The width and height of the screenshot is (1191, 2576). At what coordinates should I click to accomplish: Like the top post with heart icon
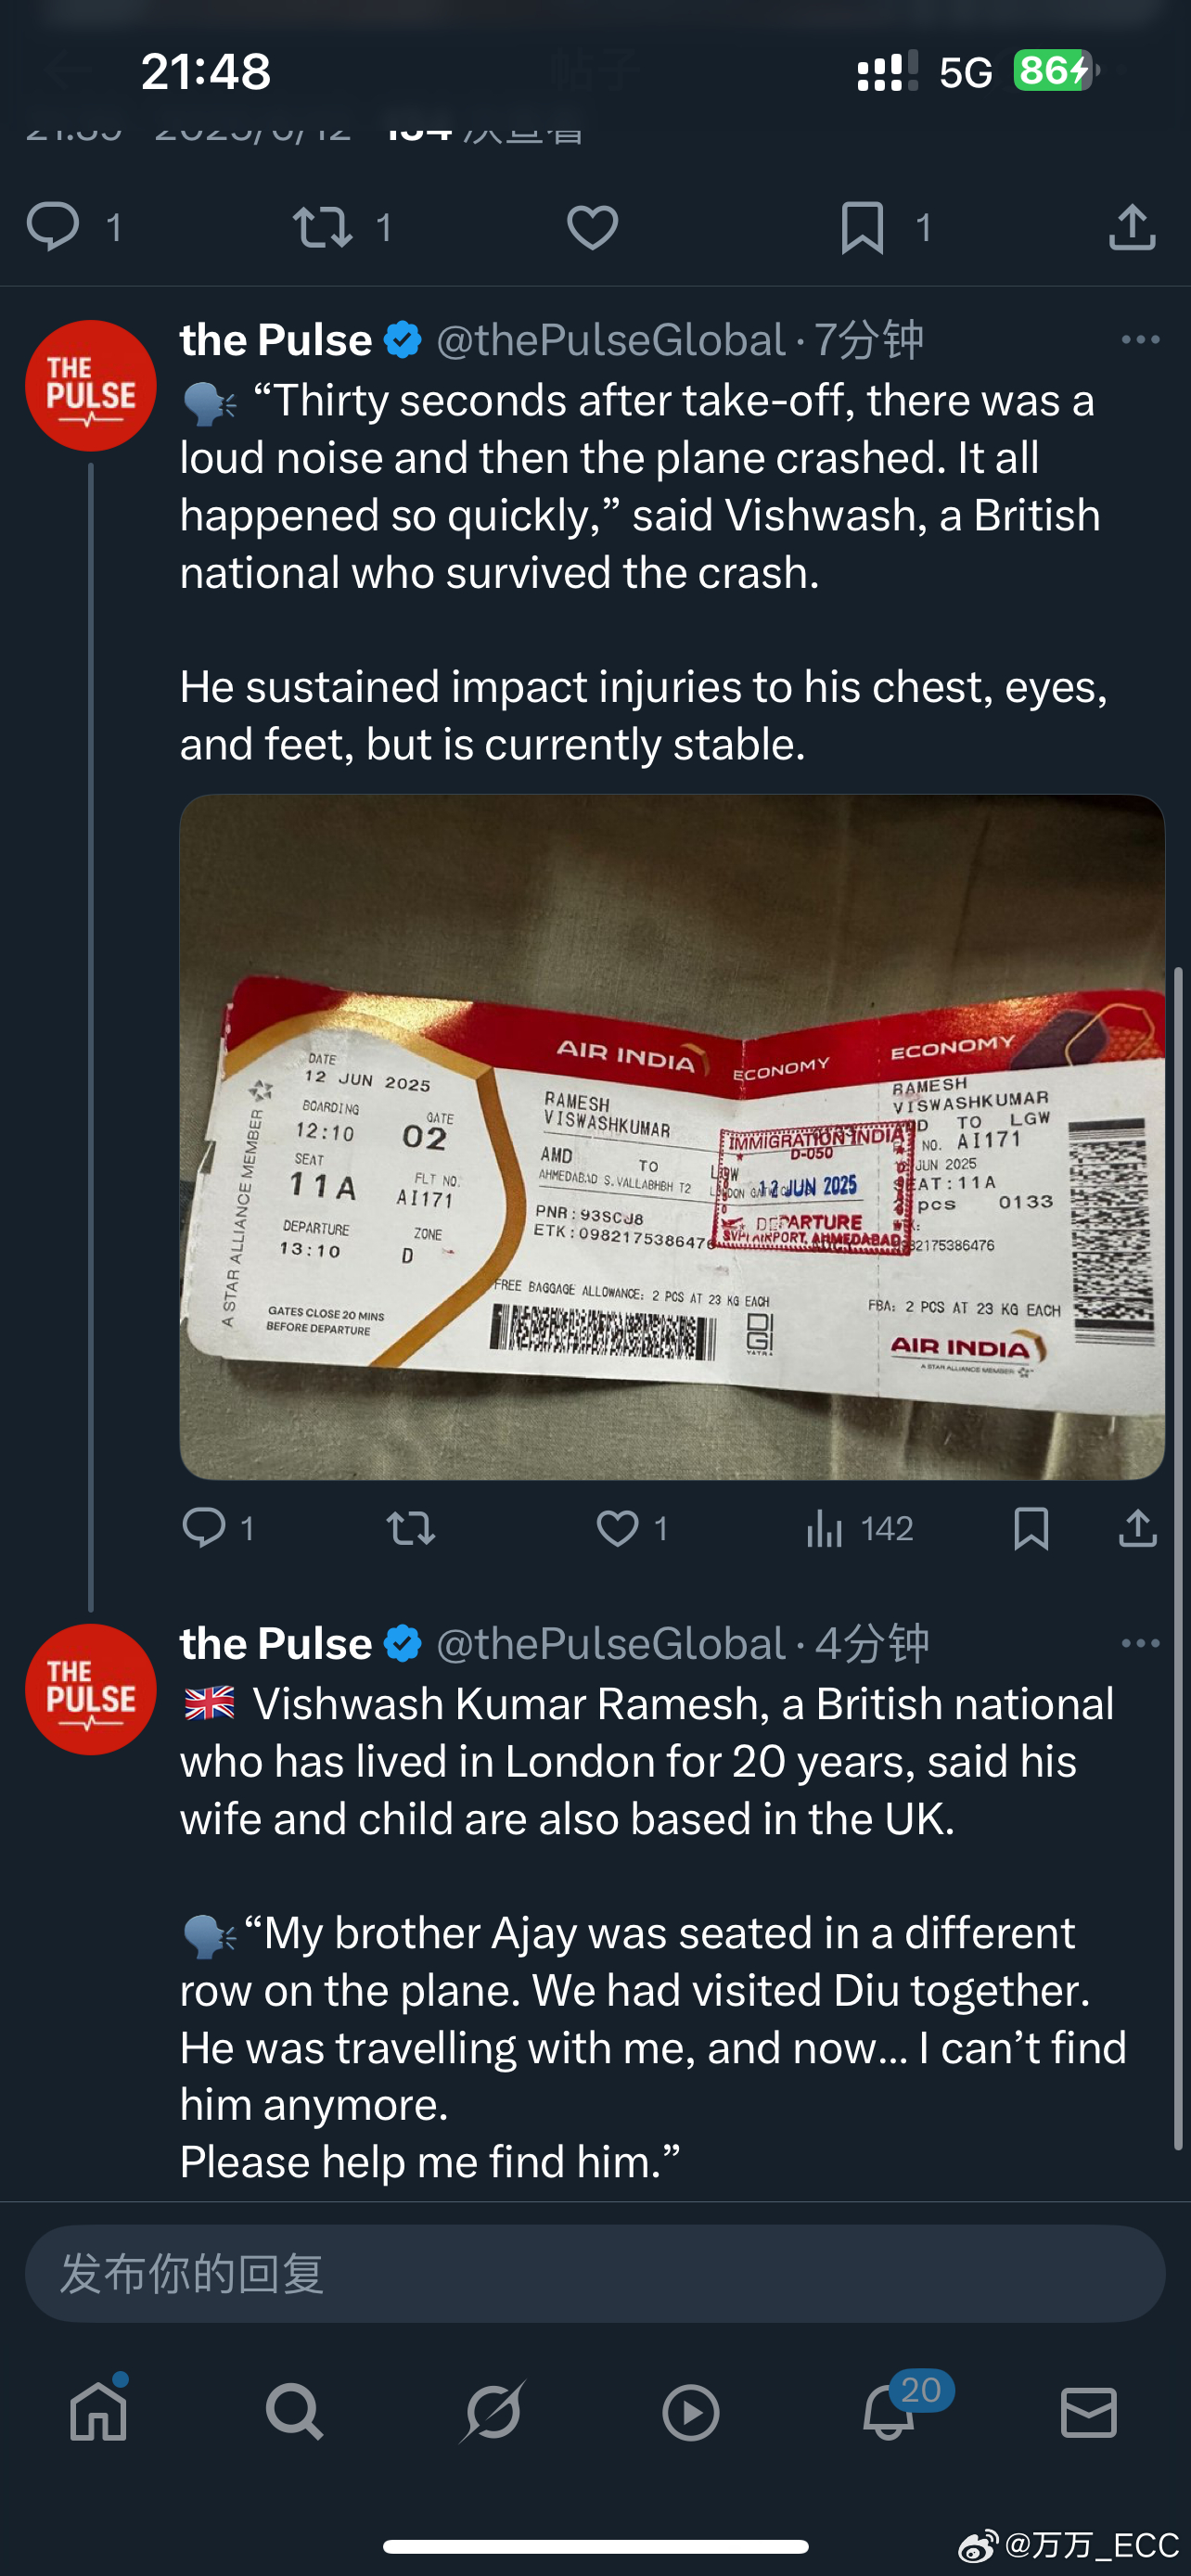(x=592, y=227)
